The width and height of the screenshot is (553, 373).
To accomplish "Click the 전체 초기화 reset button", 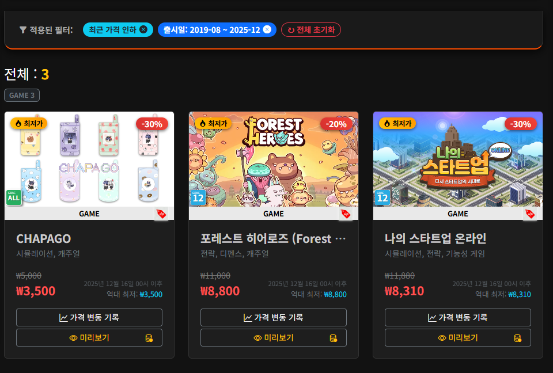I will [x=310, y=29].
